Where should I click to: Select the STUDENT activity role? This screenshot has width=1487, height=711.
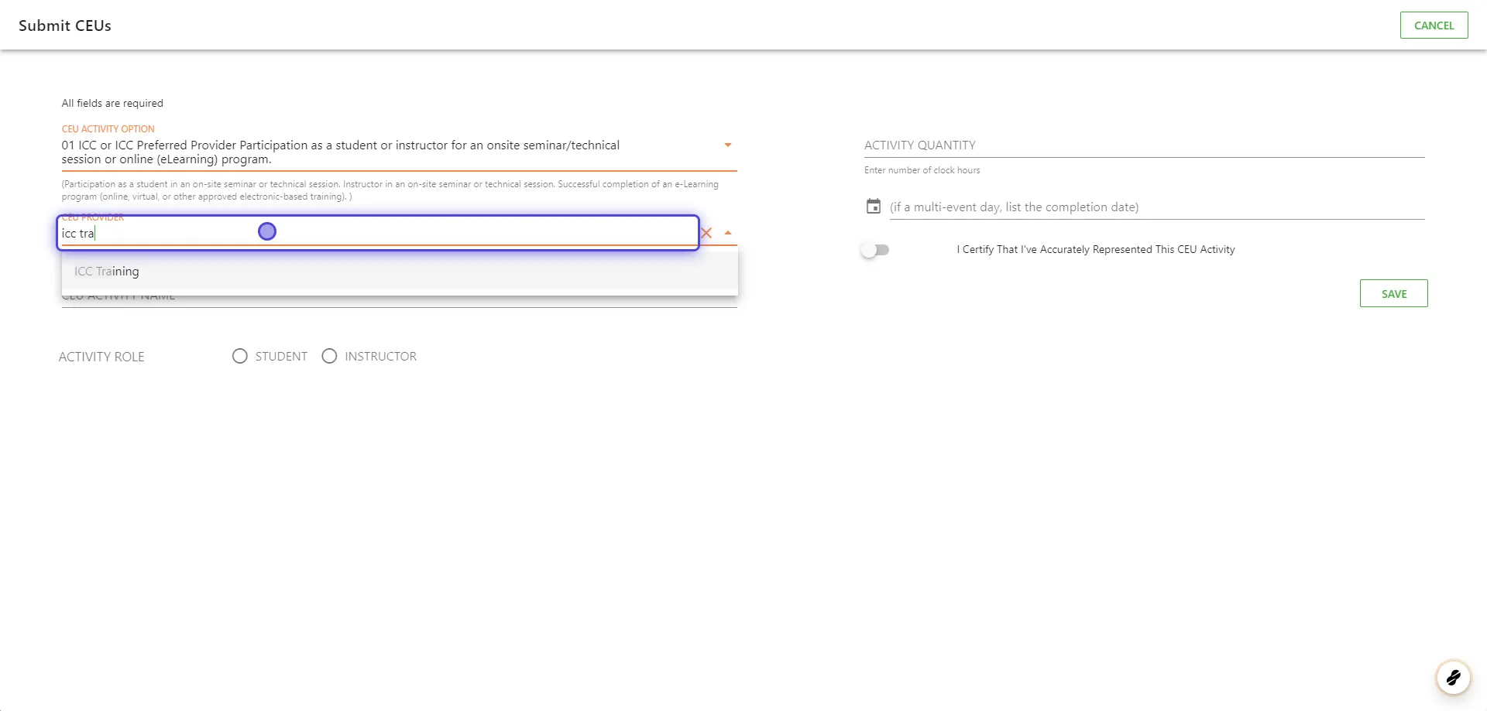click(x=240, y=356)
